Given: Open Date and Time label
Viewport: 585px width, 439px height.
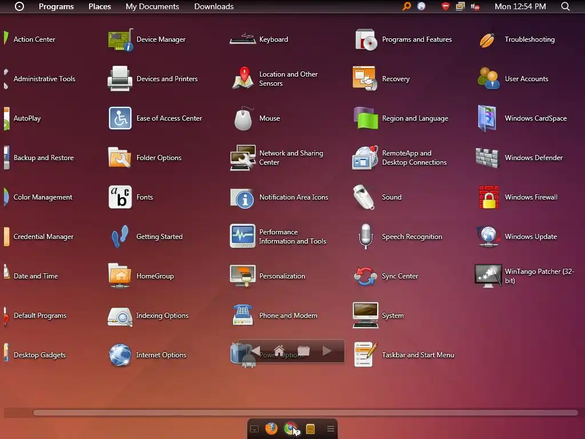Looking at the screenshot, I should click(x=36, y=276).
